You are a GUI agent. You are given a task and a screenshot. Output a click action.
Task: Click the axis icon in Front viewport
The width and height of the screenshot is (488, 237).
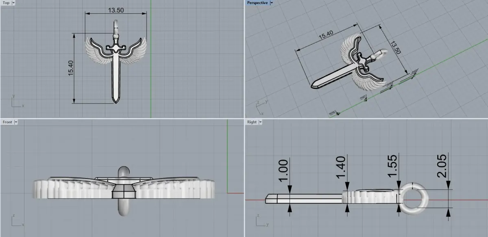point(17,220)
